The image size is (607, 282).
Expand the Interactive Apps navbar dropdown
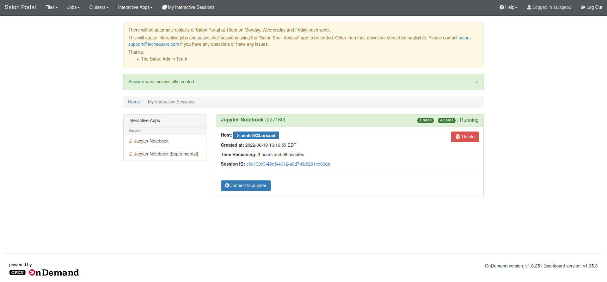coord(135,7)
